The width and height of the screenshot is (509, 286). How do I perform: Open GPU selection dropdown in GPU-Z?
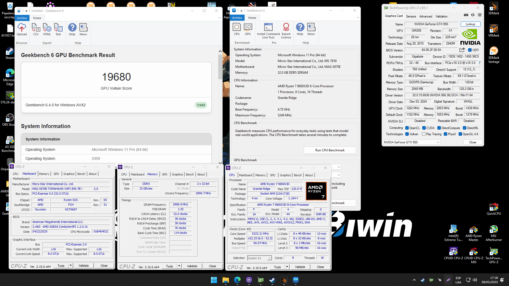click(x=411, y=142)
